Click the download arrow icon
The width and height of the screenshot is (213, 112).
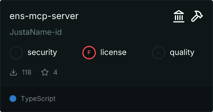(13, 73)
